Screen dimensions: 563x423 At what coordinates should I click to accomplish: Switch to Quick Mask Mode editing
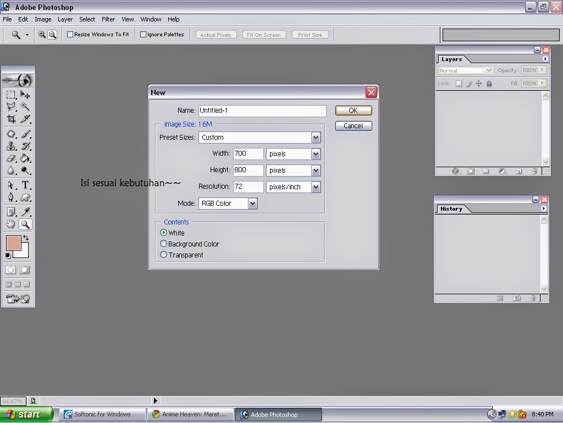pyautogui.click(x=24, y=270)
